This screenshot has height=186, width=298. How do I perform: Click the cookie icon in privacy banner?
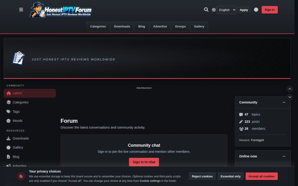[21, 176]
